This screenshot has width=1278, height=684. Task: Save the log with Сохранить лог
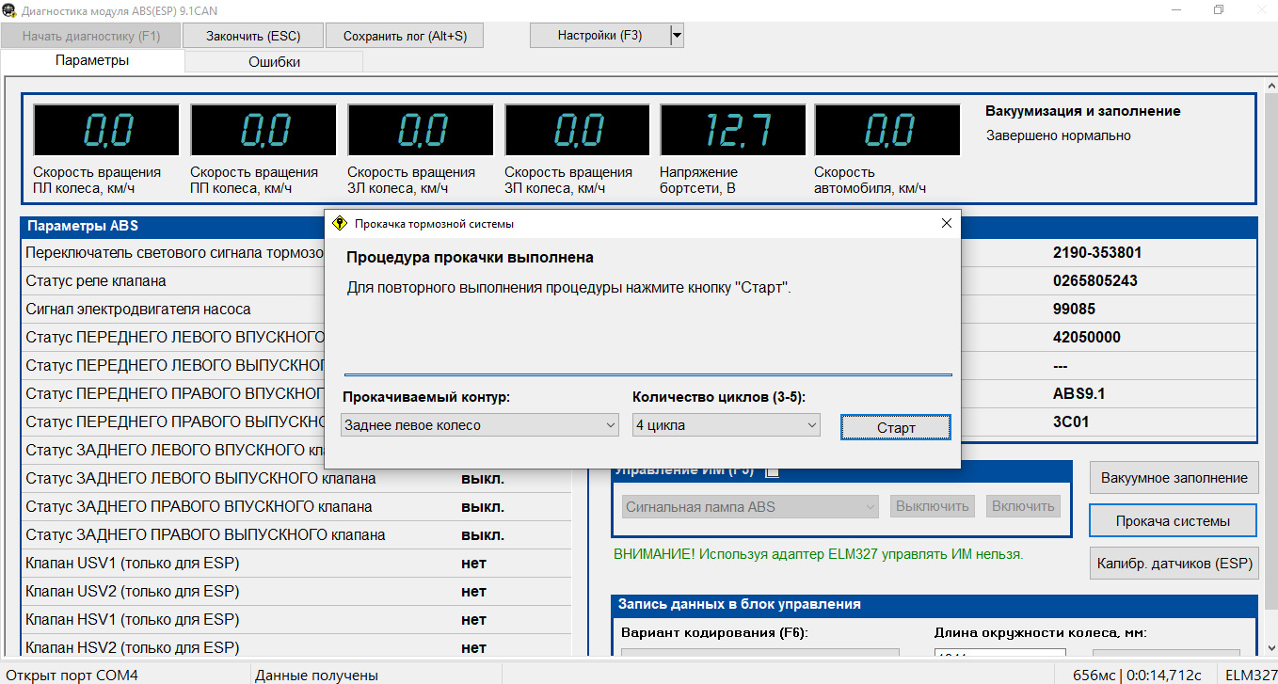(x=405, y=36)
